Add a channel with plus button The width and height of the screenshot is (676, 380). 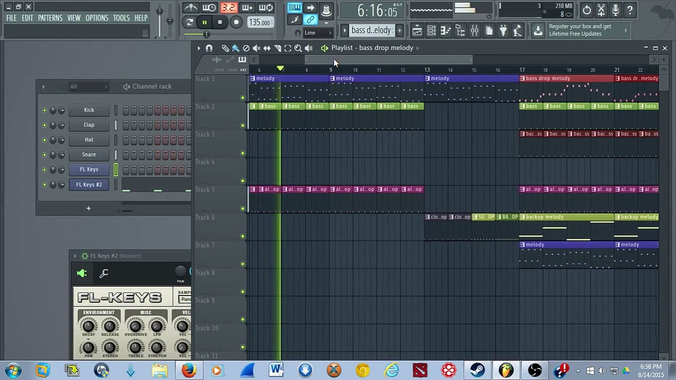pos(88,208)
